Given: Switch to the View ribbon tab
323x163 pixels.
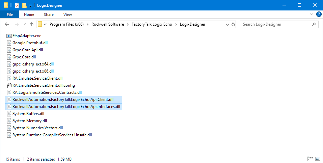Looking at the screenshot, I should pos(68,15).
